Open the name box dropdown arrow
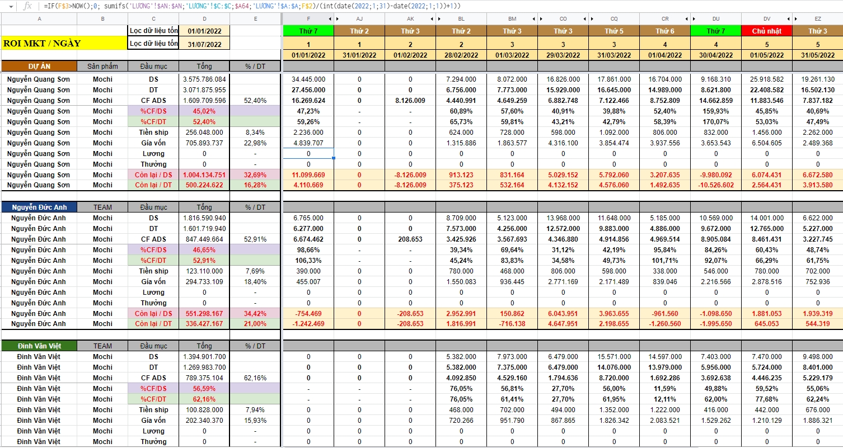 (x=11, y=6)
